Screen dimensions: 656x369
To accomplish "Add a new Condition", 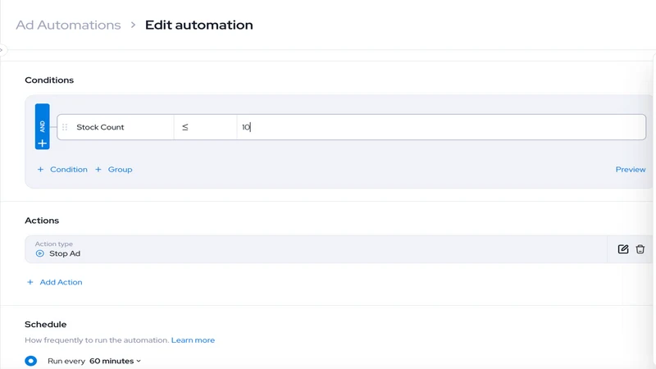I will tap(62, 170).
